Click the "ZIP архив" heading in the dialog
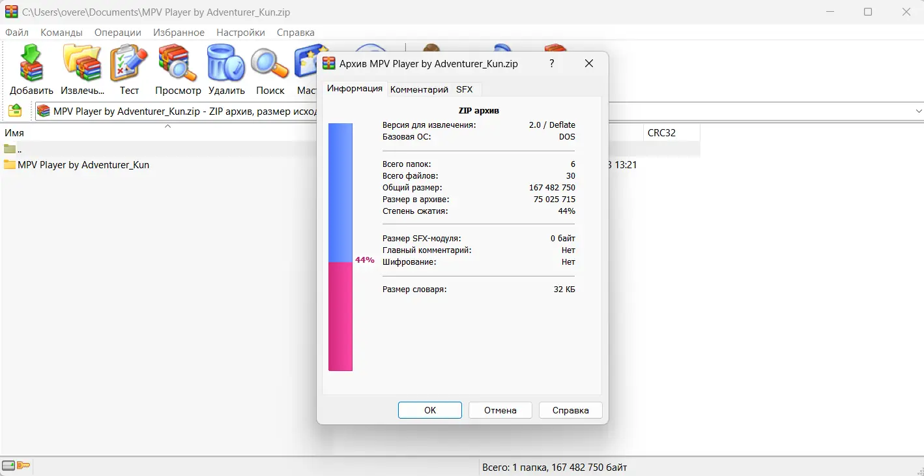This screenshot has width=924, height=476. tap(479, 111)
